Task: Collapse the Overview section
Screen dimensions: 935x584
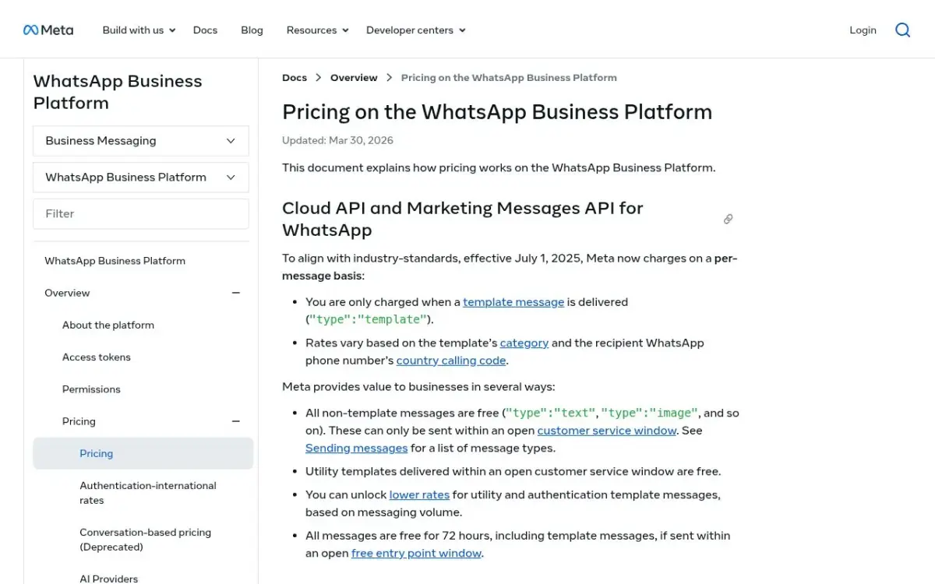Action: point(235,293)
